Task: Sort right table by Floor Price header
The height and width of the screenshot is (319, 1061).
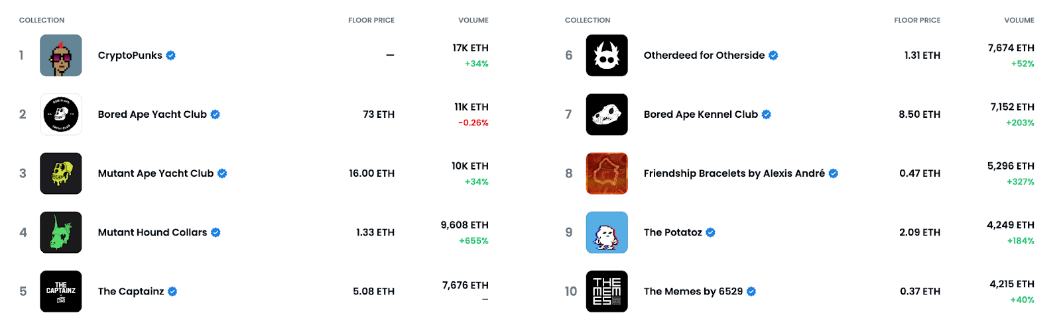Action: point(917,21)
